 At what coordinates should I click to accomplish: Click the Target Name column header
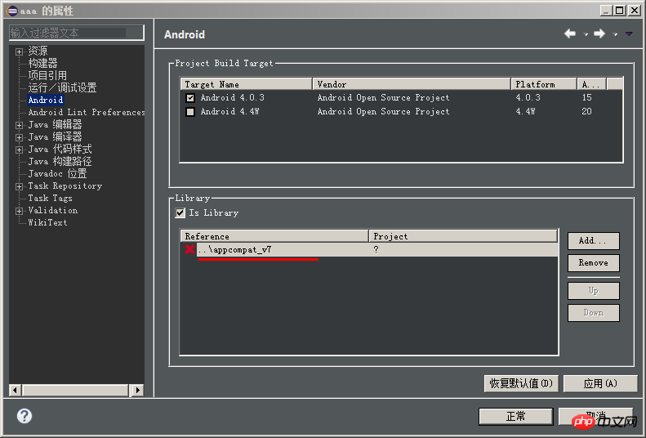coord(247,84)
